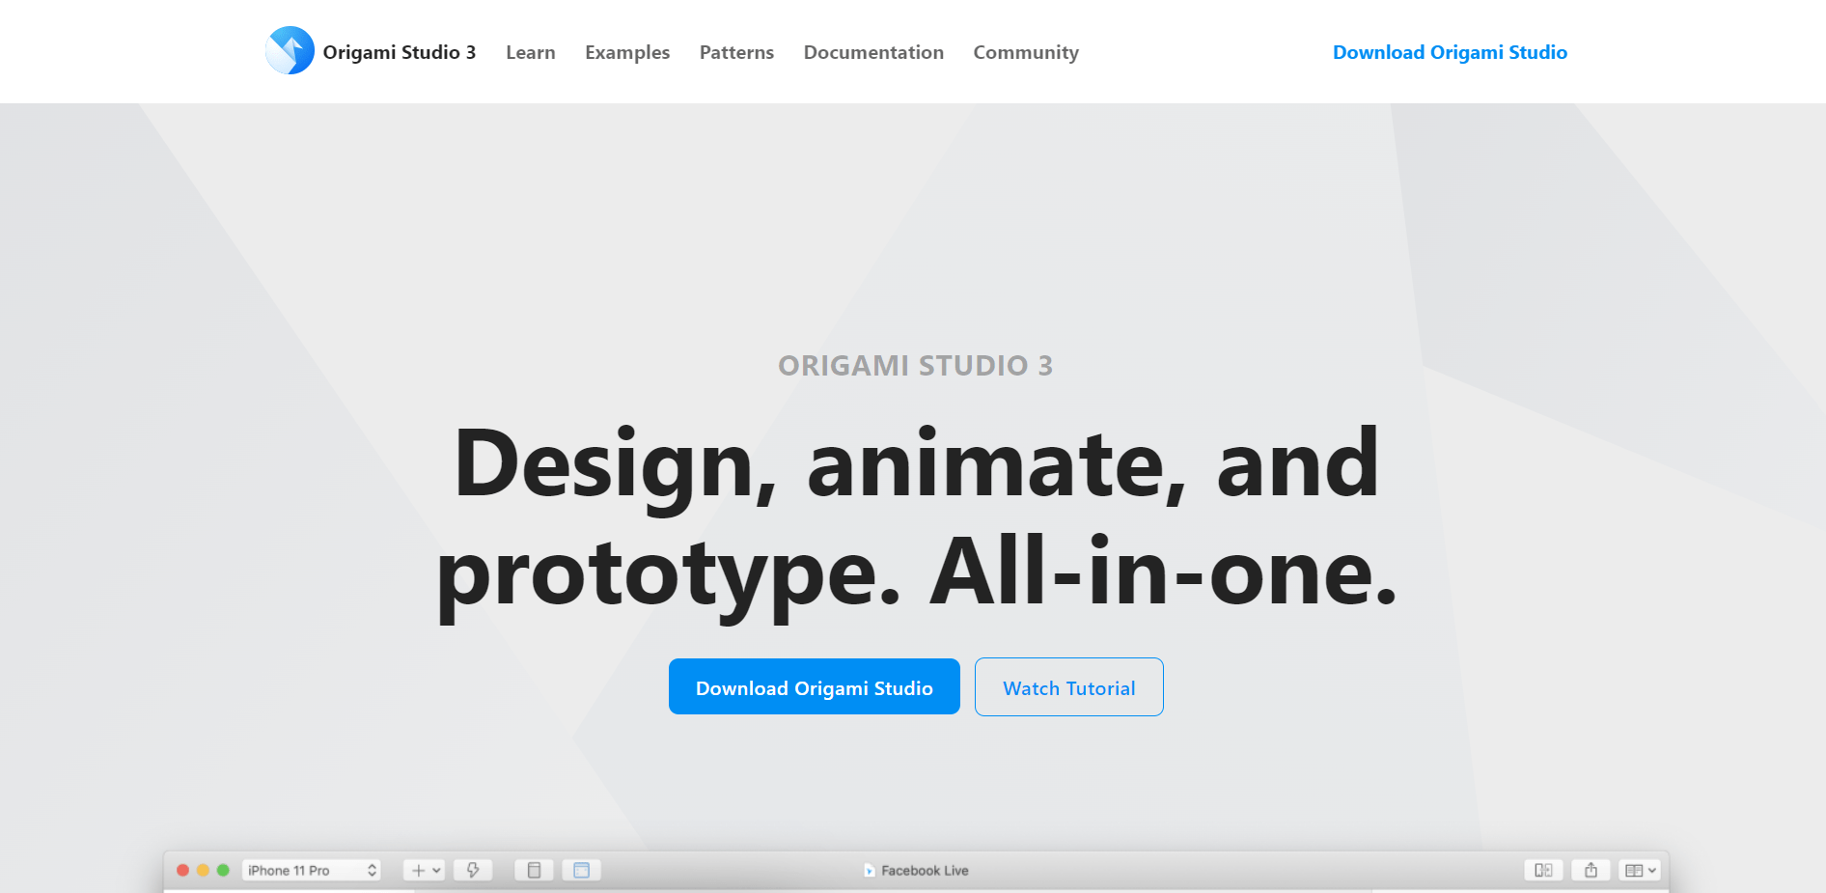The image size is (1826, 893).
Task: Open the Learn menu item
Action: [531, 52]
